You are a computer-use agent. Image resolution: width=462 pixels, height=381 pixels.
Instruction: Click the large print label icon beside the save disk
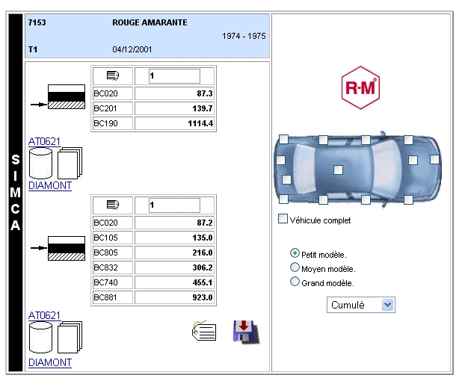tap(204, 331)
